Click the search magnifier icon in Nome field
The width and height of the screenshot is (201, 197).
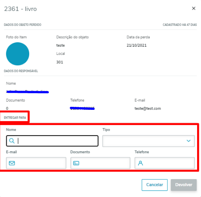click(x=12, y=141)
